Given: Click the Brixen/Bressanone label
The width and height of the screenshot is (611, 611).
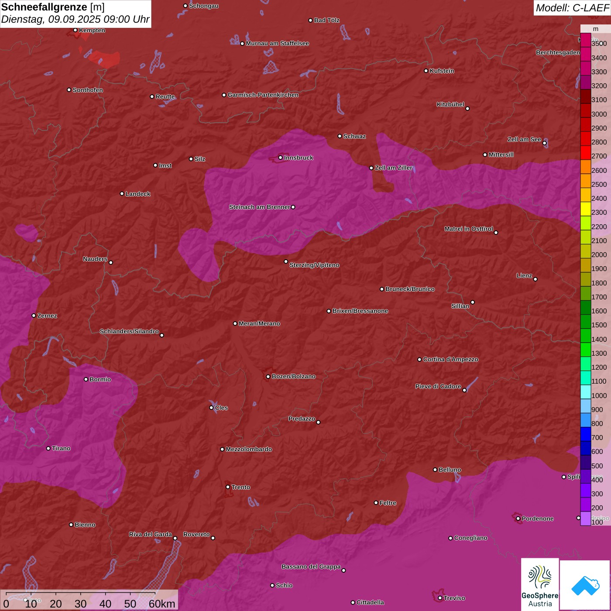Looking at the screenshot, I should 360,311.
